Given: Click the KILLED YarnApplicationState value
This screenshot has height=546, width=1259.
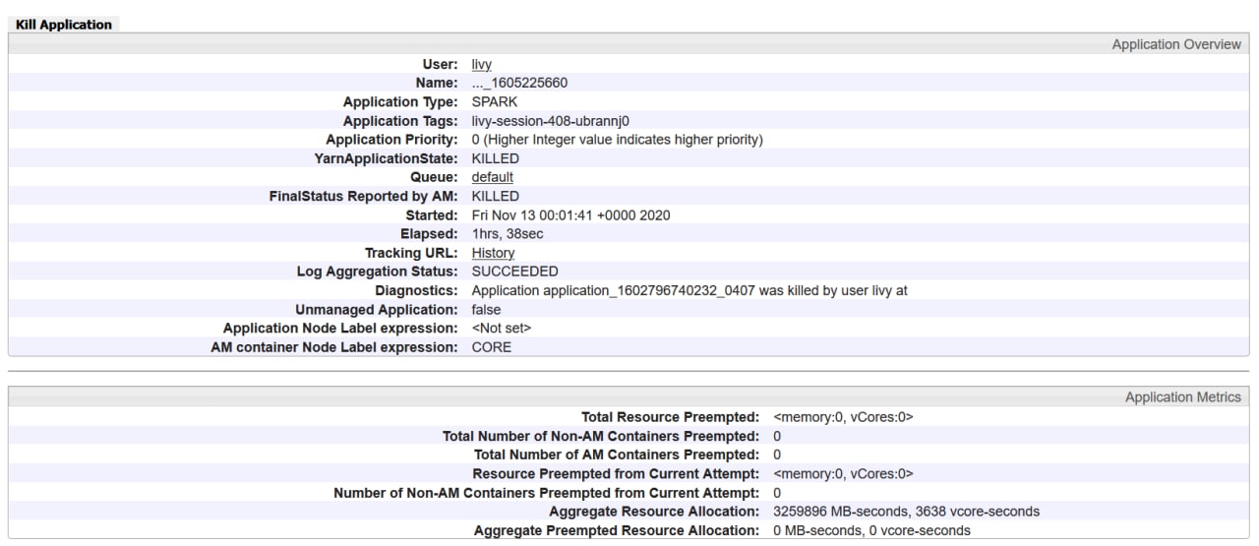Looking at the screenshot, I should 495,158.
